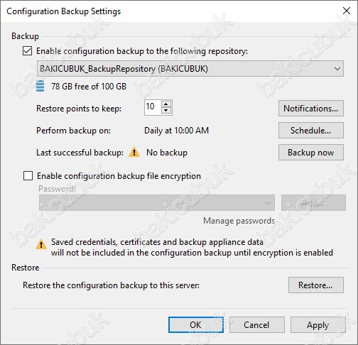Click the blue repository database icon
The image size is (358, 345).
40,86
